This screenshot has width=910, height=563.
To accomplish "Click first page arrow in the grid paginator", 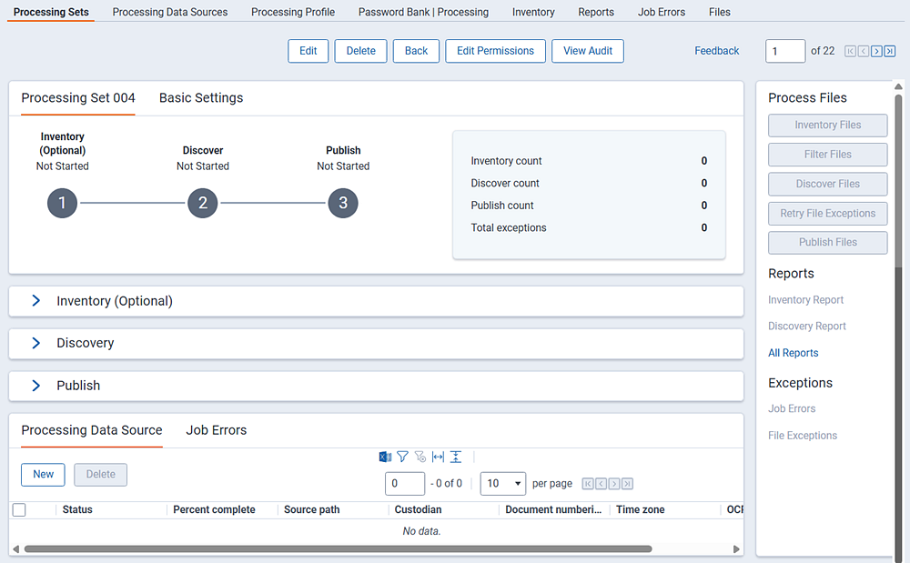I will pos(590,484).
